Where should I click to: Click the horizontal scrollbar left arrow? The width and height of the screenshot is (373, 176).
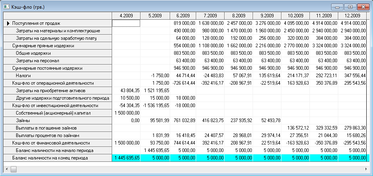[6, 169]
